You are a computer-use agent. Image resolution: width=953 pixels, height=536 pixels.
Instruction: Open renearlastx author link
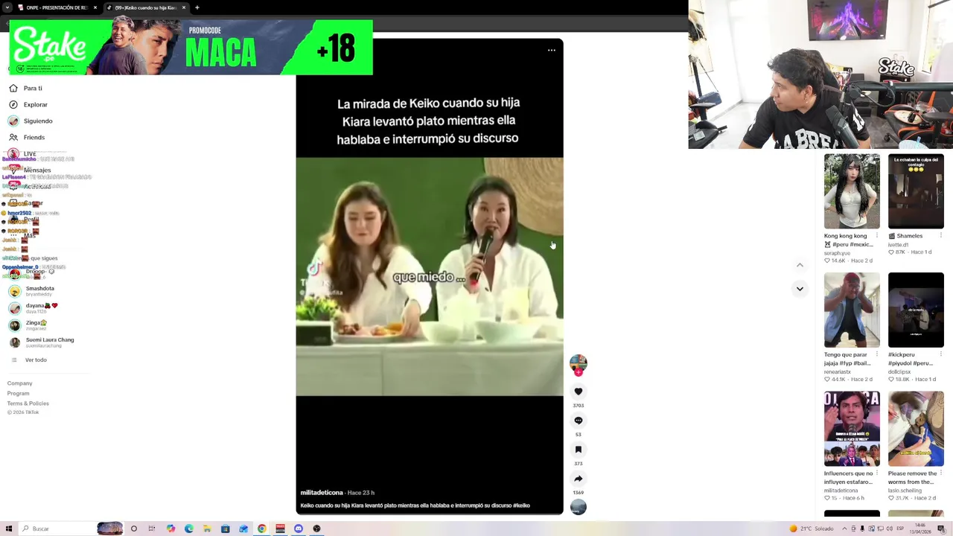838,371
